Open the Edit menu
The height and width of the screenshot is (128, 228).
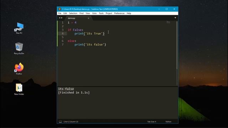pyautogui.click(x=65, y=14)
